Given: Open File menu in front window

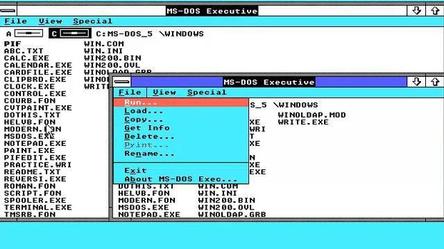Looking at the screenshot, I should pos(130,92).
